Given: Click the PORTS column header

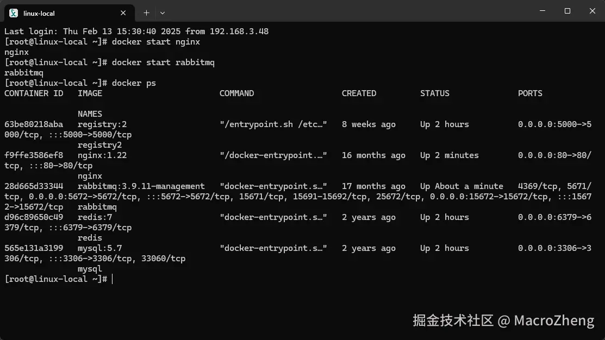Looking at the screenshot, I should (x=530, y=93).
